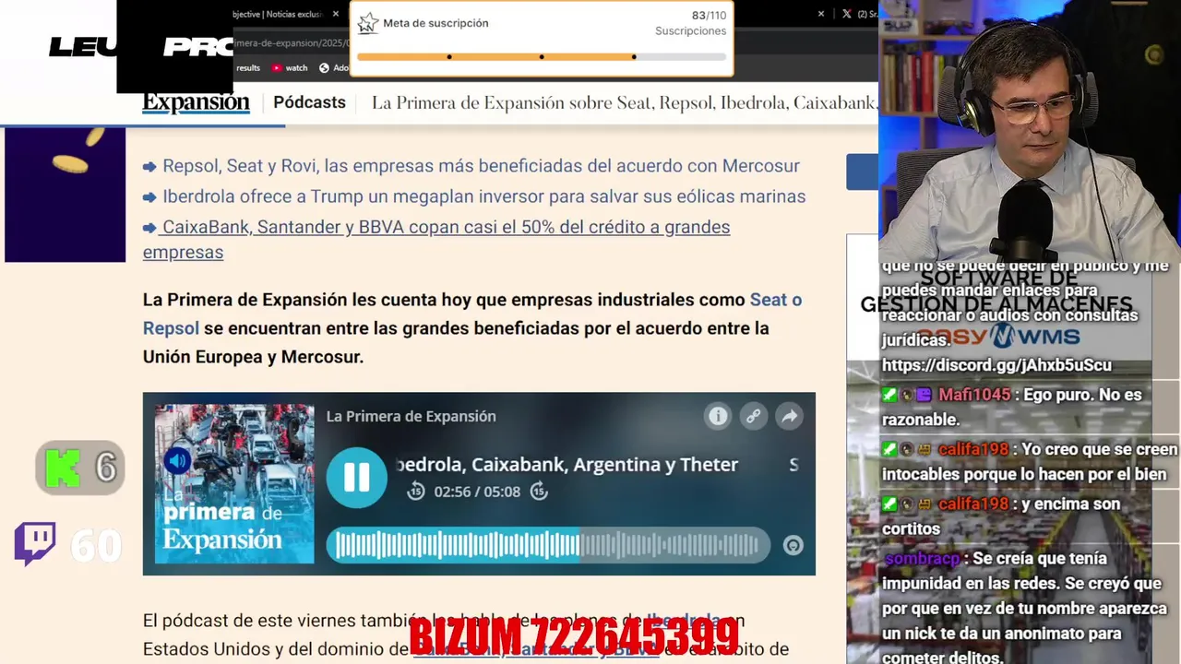Viewport: 1181px width, 664px height.
Task: Click the small logo icon beside waveform
Action: click(793, 545)
